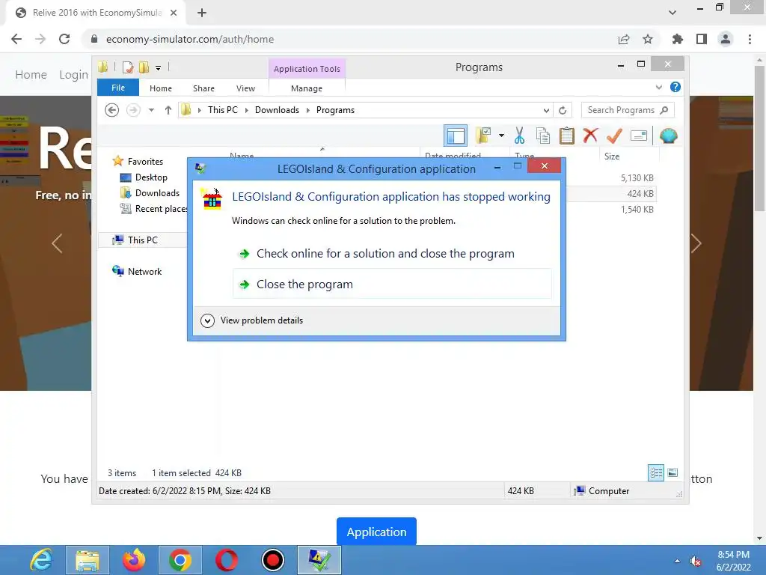The image size is (766, 575).
Task: Reload the Chrome page
Action: tap(64, 39)
